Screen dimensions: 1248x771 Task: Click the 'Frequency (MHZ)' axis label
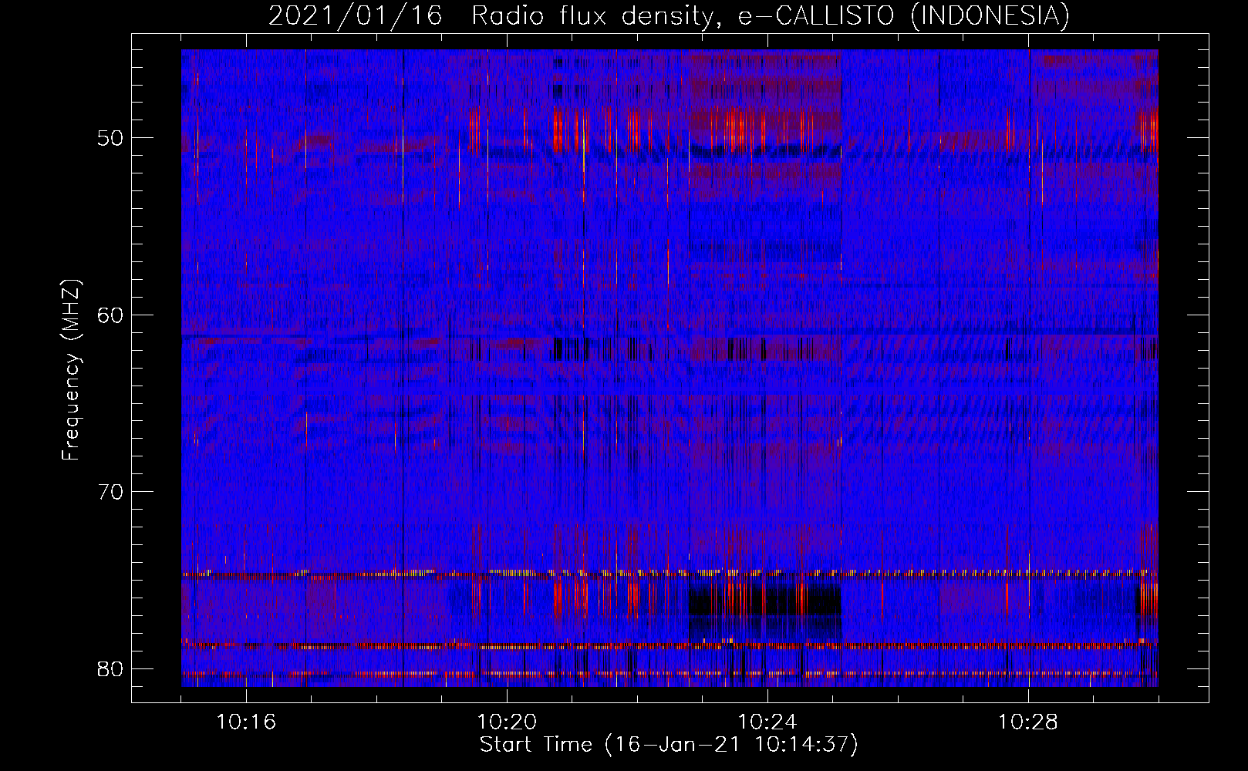(71, 370)
